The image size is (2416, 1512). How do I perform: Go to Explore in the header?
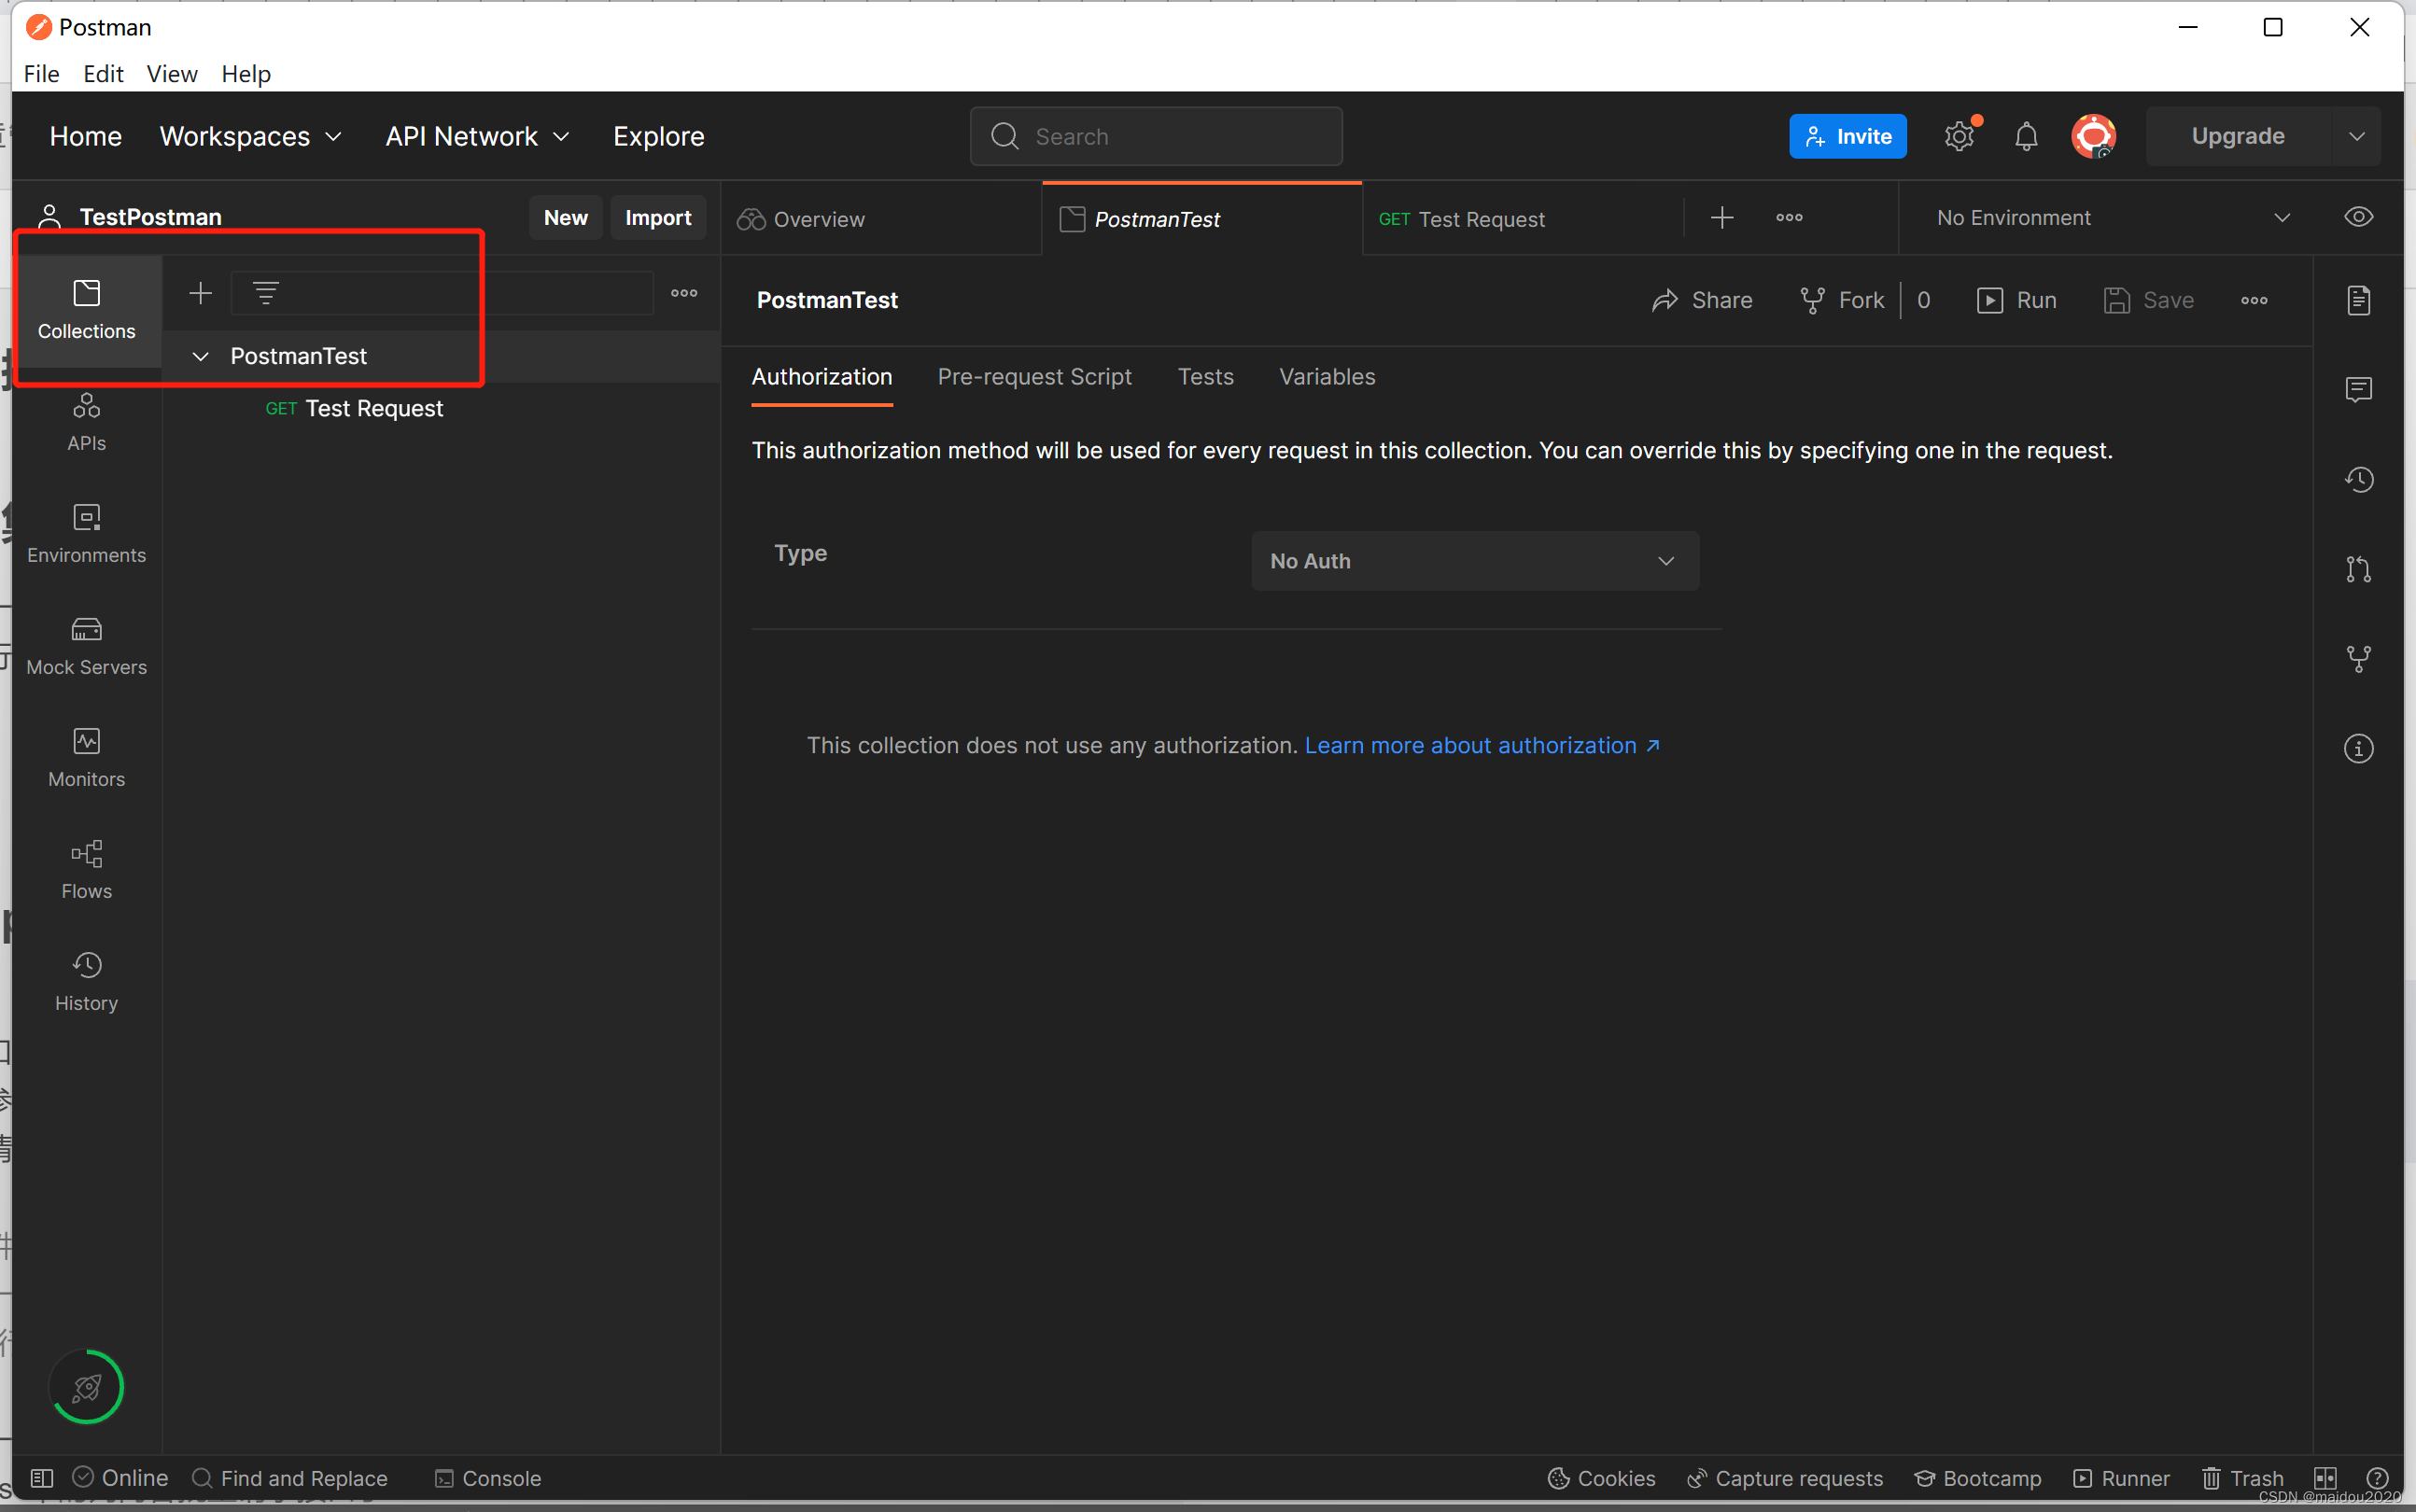(658, 136)
